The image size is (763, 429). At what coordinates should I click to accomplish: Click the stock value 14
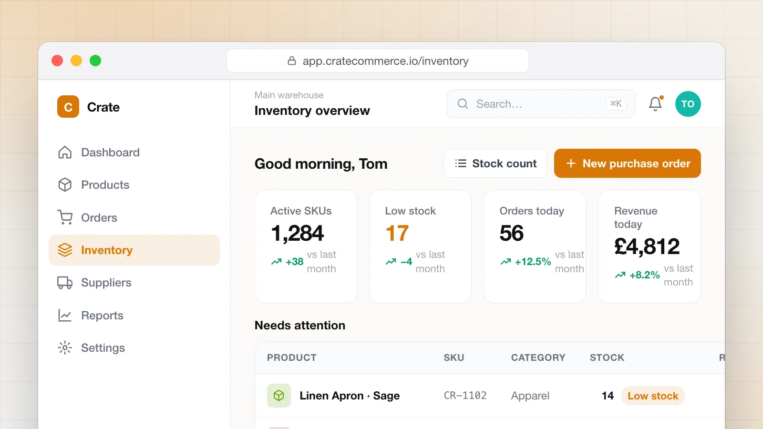click(608, 396)
